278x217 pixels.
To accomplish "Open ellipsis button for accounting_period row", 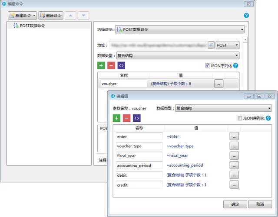I will click(x=234, y=165).
